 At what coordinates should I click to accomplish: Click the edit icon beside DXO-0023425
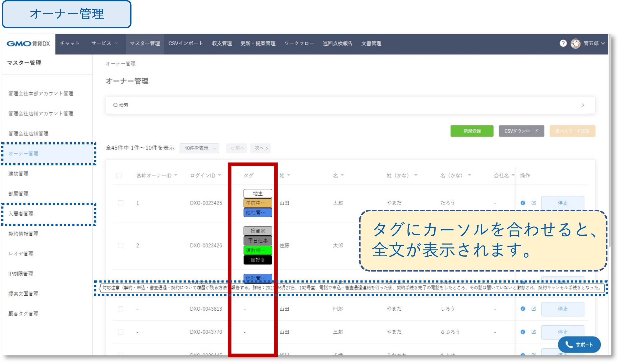point(533,203)
